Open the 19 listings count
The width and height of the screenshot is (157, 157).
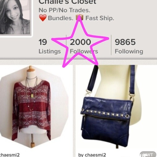(x=43, y=42)
